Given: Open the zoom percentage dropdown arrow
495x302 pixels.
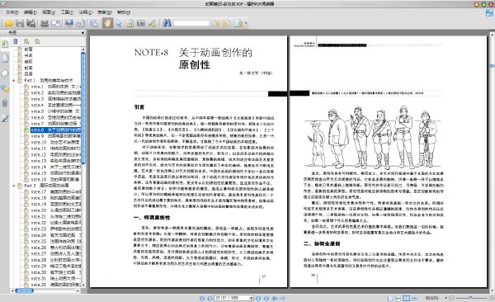Looking at the screenshot, I should coord(445,298).
